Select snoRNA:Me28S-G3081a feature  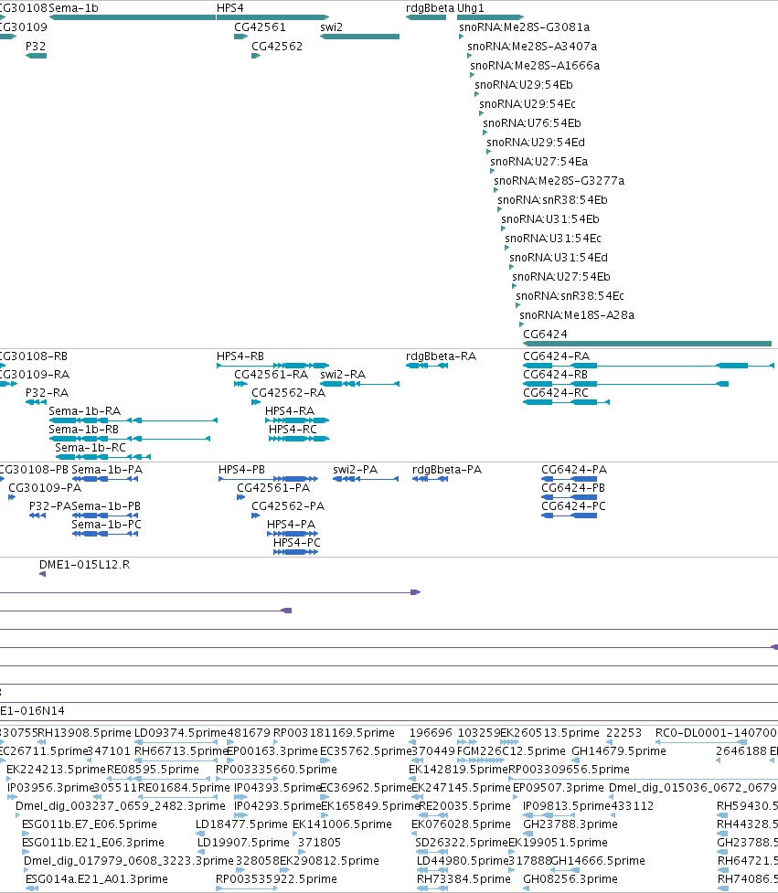(x=462, y=37)
